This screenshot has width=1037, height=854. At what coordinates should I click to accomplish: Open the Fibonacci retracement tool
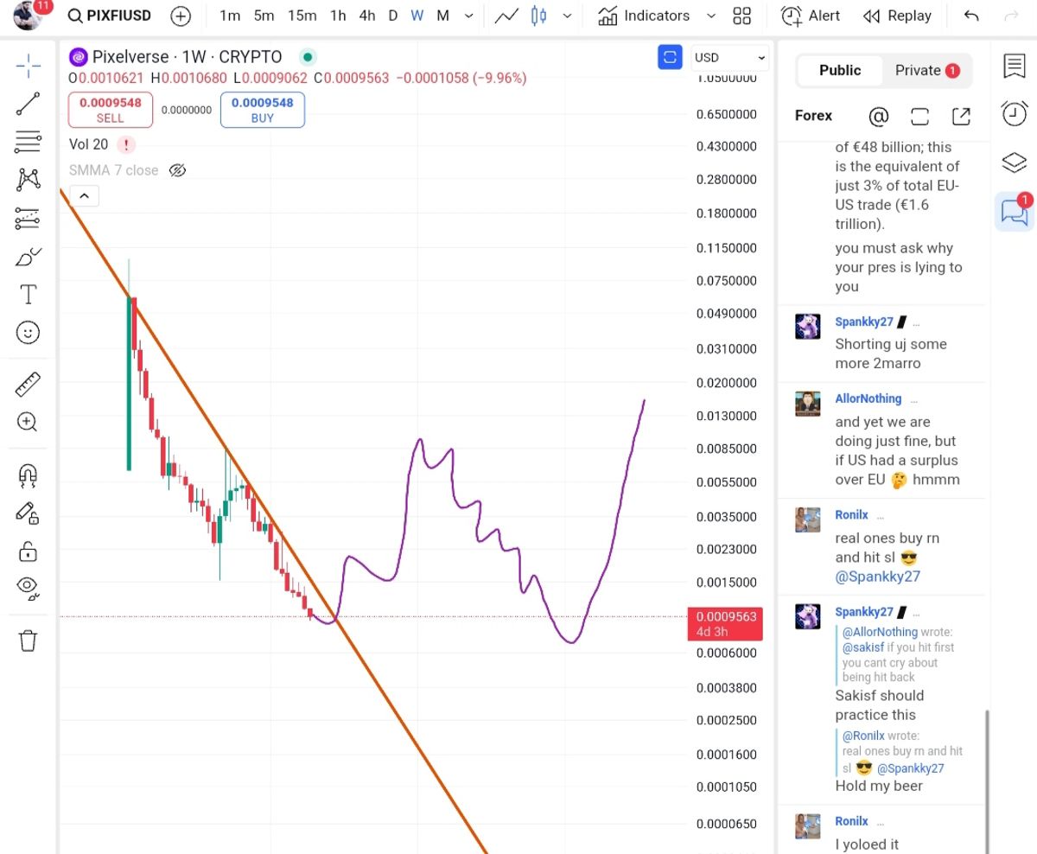tap(28, 142)
